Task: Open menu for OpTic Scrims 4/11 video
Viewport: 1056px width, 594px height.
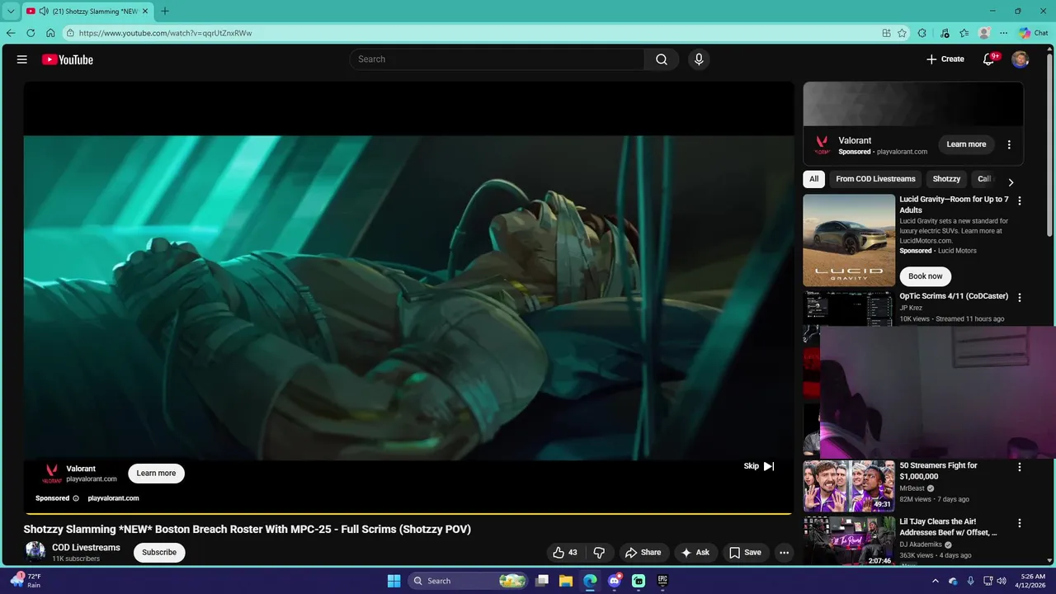Action: [x=1020, y=297]
